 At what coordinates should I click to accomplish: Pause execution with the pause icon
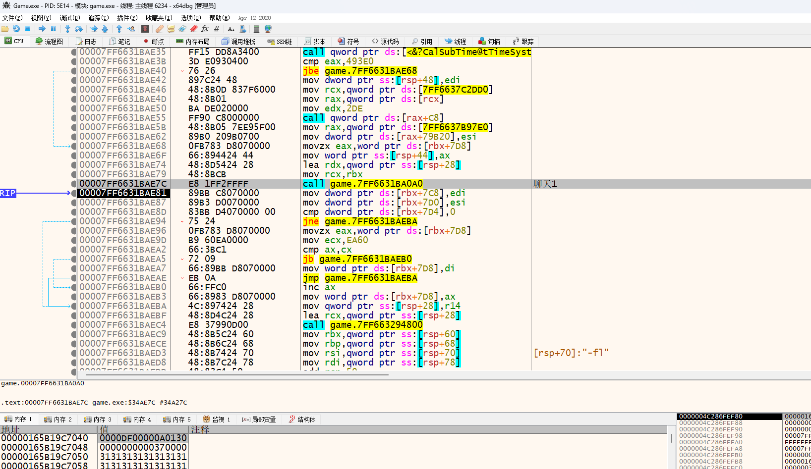[x=54, y=29]
